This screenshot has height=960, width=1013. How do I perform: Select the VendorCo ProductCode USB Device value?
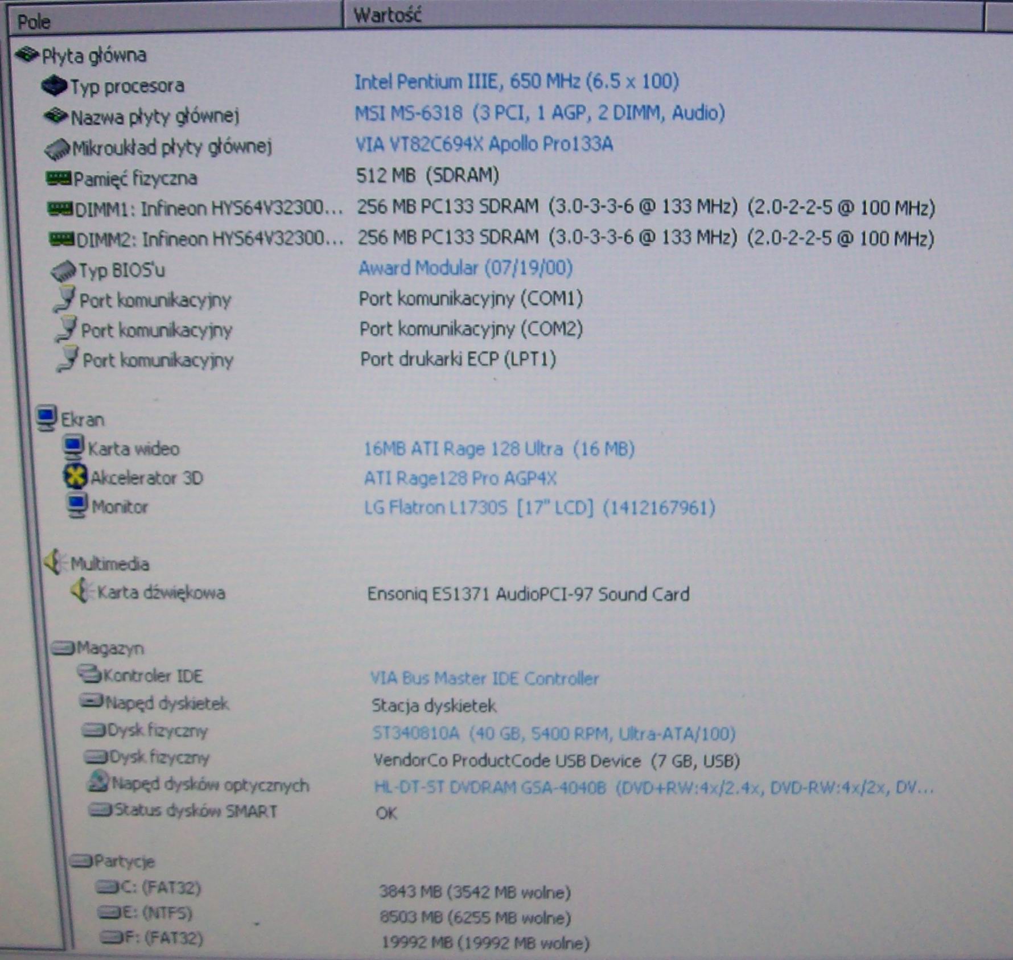[557, 761]
